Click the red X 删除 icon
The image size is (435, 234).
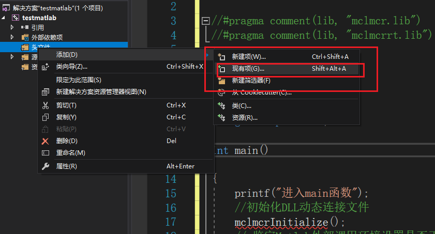coord(45,141)
